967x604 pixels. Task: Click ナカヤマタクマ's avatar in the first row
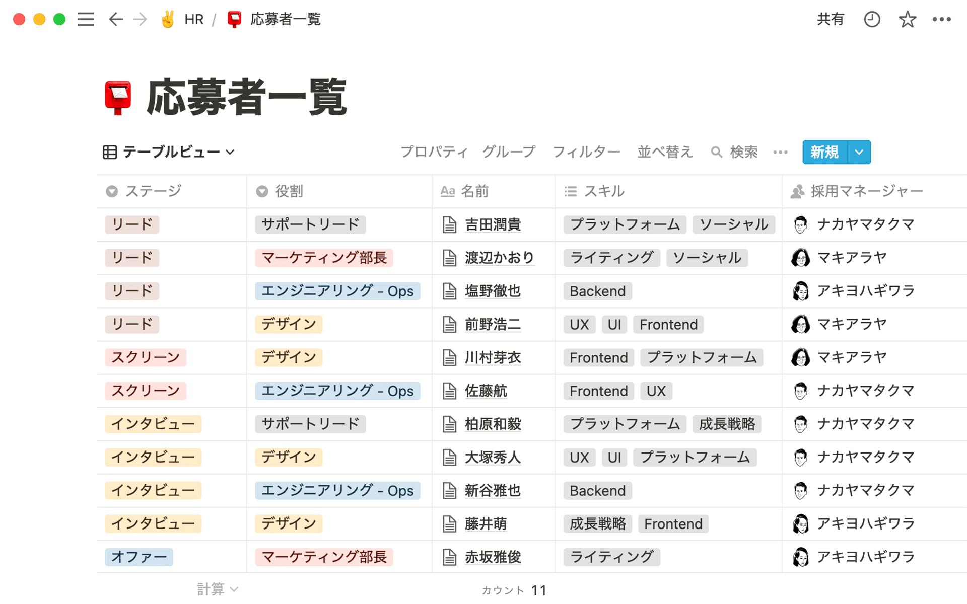coord(800,224)
